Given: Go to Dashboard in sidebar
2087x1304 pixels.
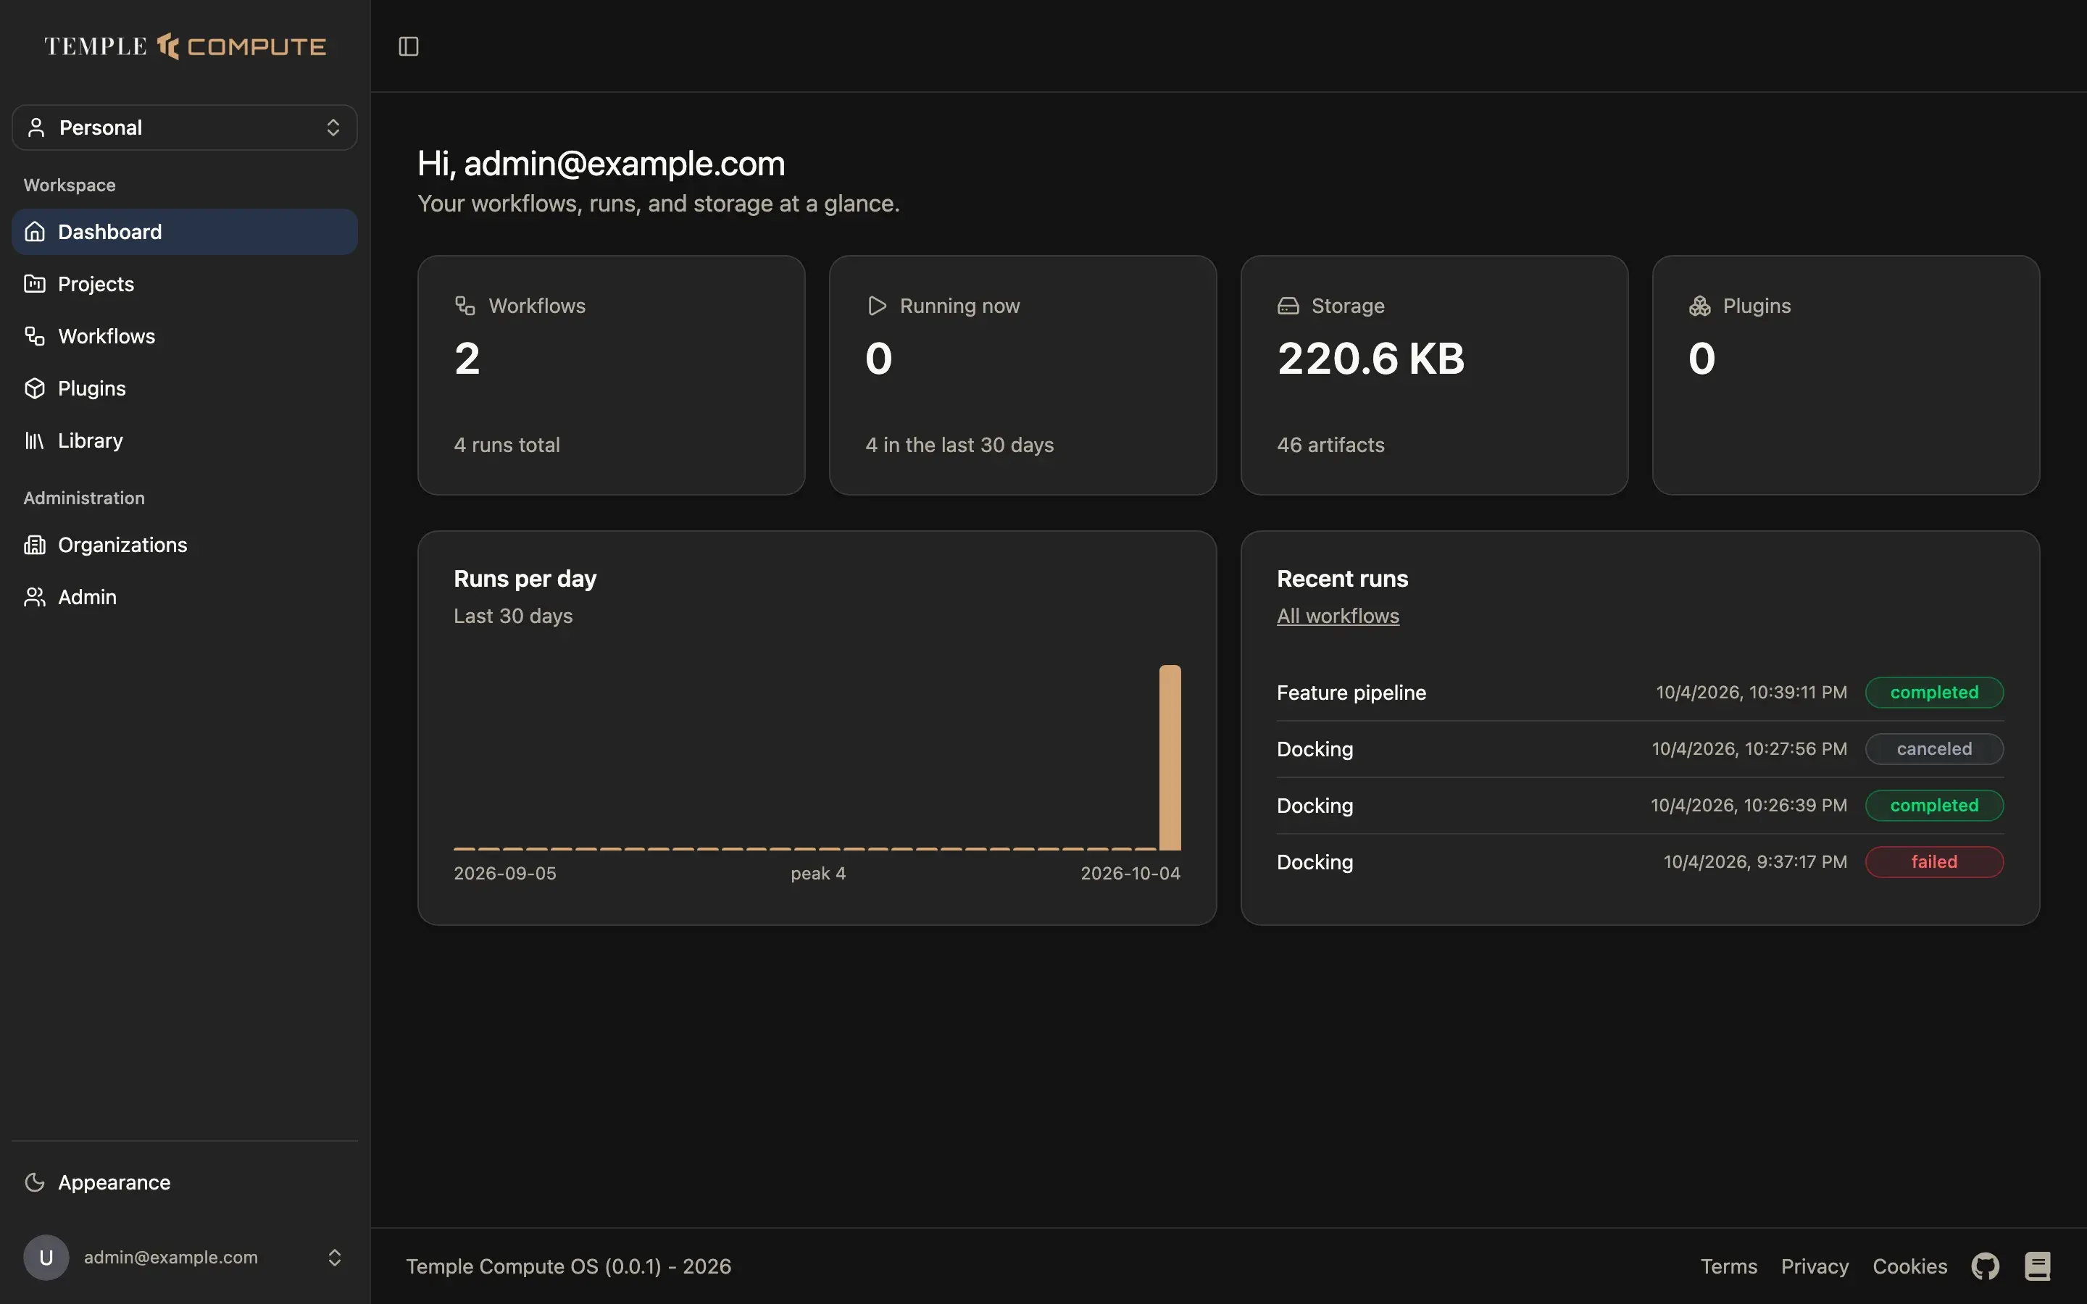Looking at the screenshot, I should (185, 232).
